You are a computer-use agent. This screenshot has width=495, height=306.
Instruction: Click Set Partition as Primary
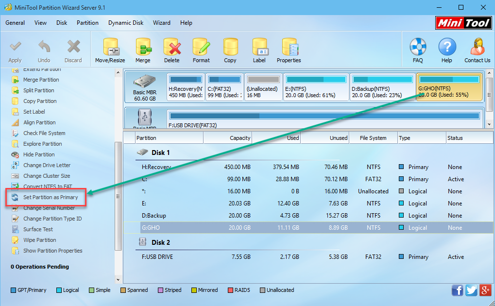51,197
